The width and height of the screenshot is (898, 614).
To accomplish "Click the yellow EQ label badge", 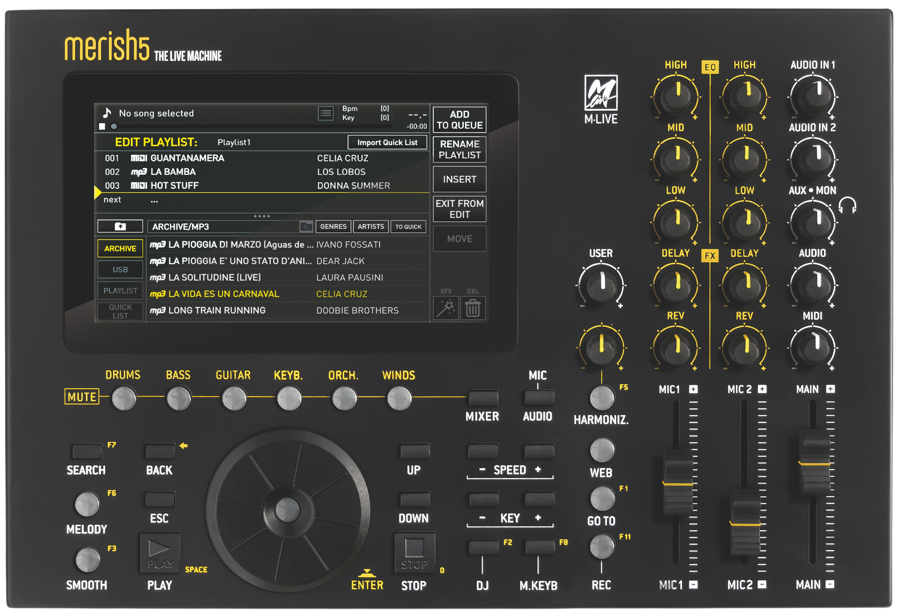I will 710,67.
